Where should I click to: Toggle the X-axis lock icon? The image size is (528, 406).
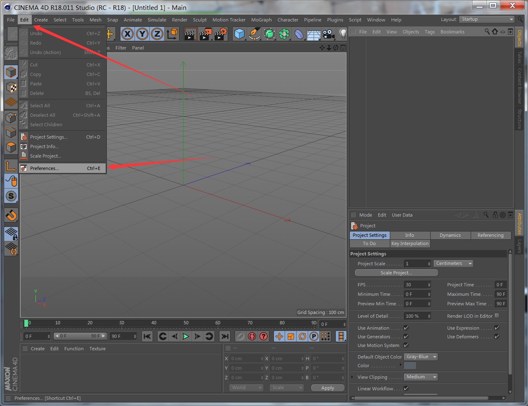point(127,34)
